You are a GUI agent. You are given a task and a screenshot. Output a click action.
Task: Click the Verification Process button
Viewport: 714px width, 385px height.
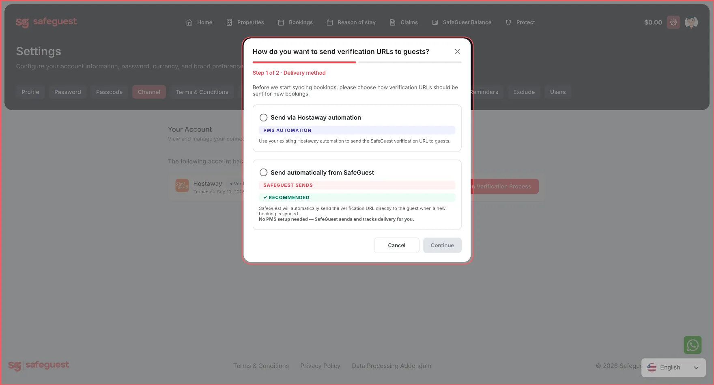[x=505, y=186]
